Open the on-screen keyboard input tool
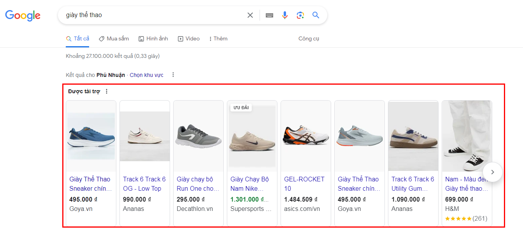This screenshot has height=235, width=523. click(269, 15)
